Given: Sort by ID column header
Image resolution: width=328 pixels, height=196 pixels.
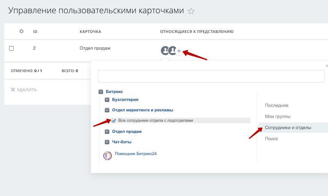Looking at the screenshot, I should pyautogui.click(x=35, y=32).
